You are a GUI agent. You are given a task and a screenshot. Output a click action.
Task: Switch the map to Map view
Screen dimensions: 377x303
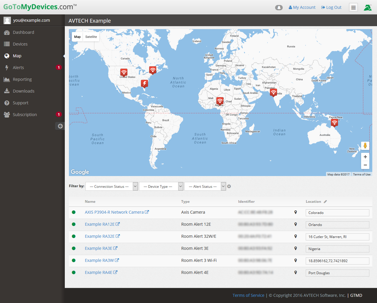coord(77,37)
